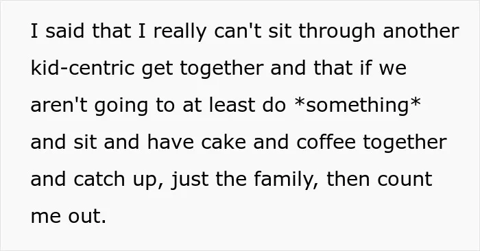Click the final word "out."
Screen dimensions: 480x251
(87, 217)
